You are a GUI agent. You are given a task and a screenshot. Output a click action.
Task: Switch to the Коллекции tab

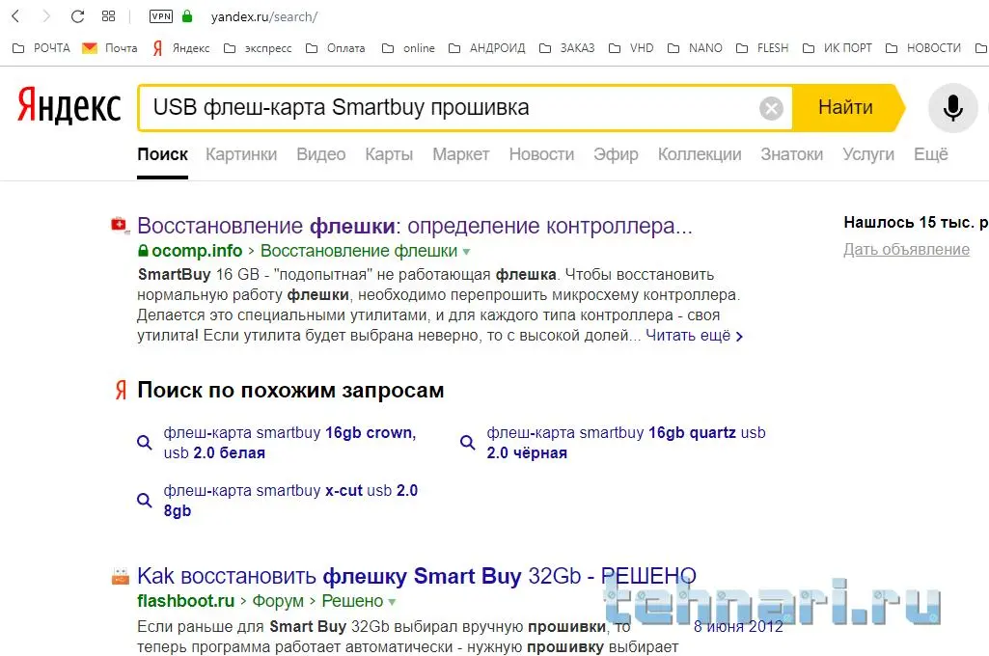coord(700,154)
